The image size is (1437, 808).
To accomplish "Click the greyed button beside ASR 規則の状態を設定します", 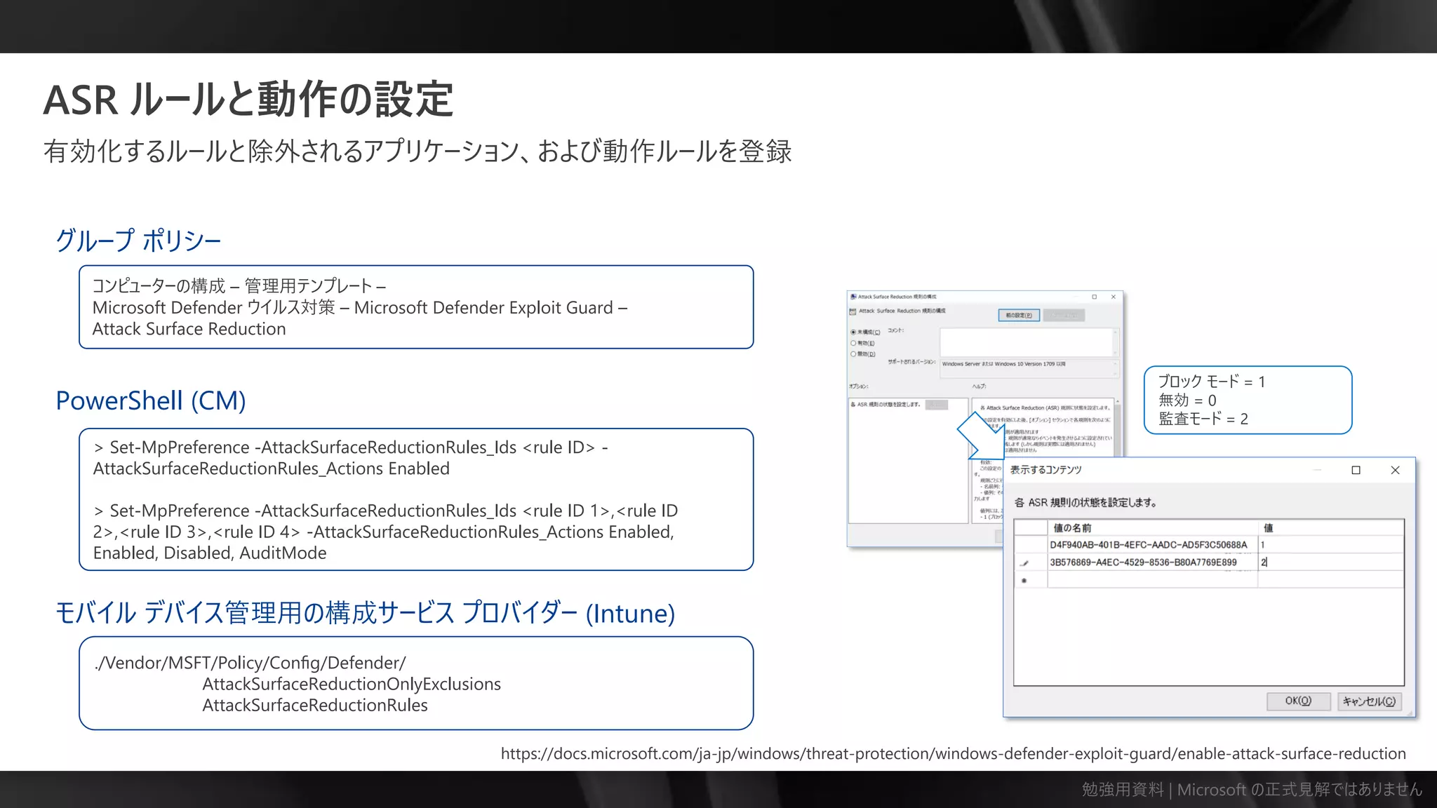I will (937, 405).
